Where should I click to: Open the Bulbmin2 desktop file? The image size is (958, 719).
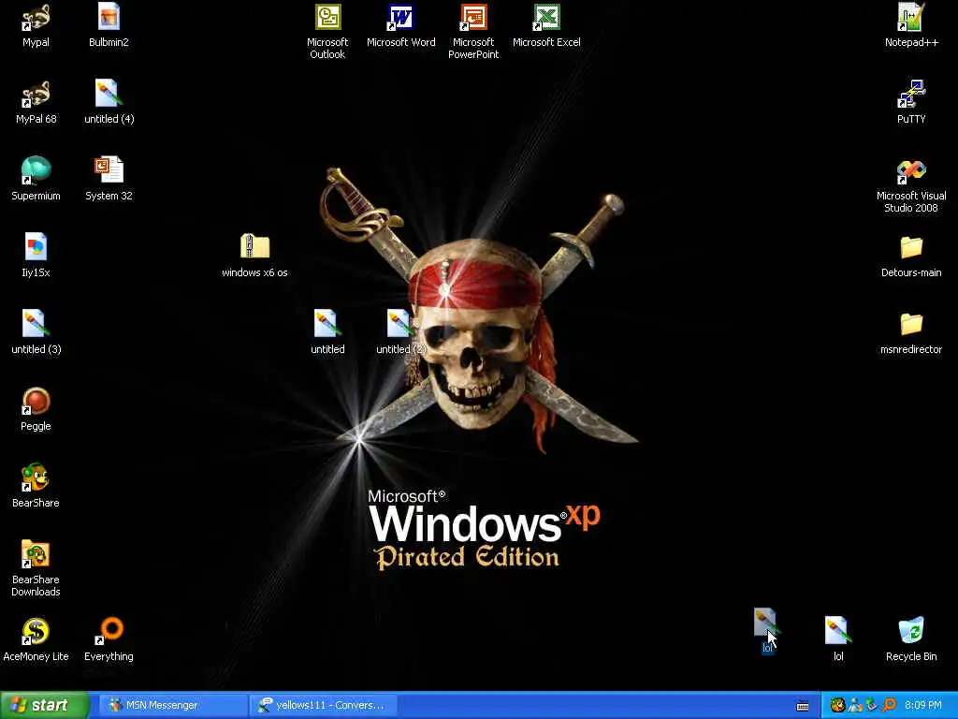click(x=109, y=25)
